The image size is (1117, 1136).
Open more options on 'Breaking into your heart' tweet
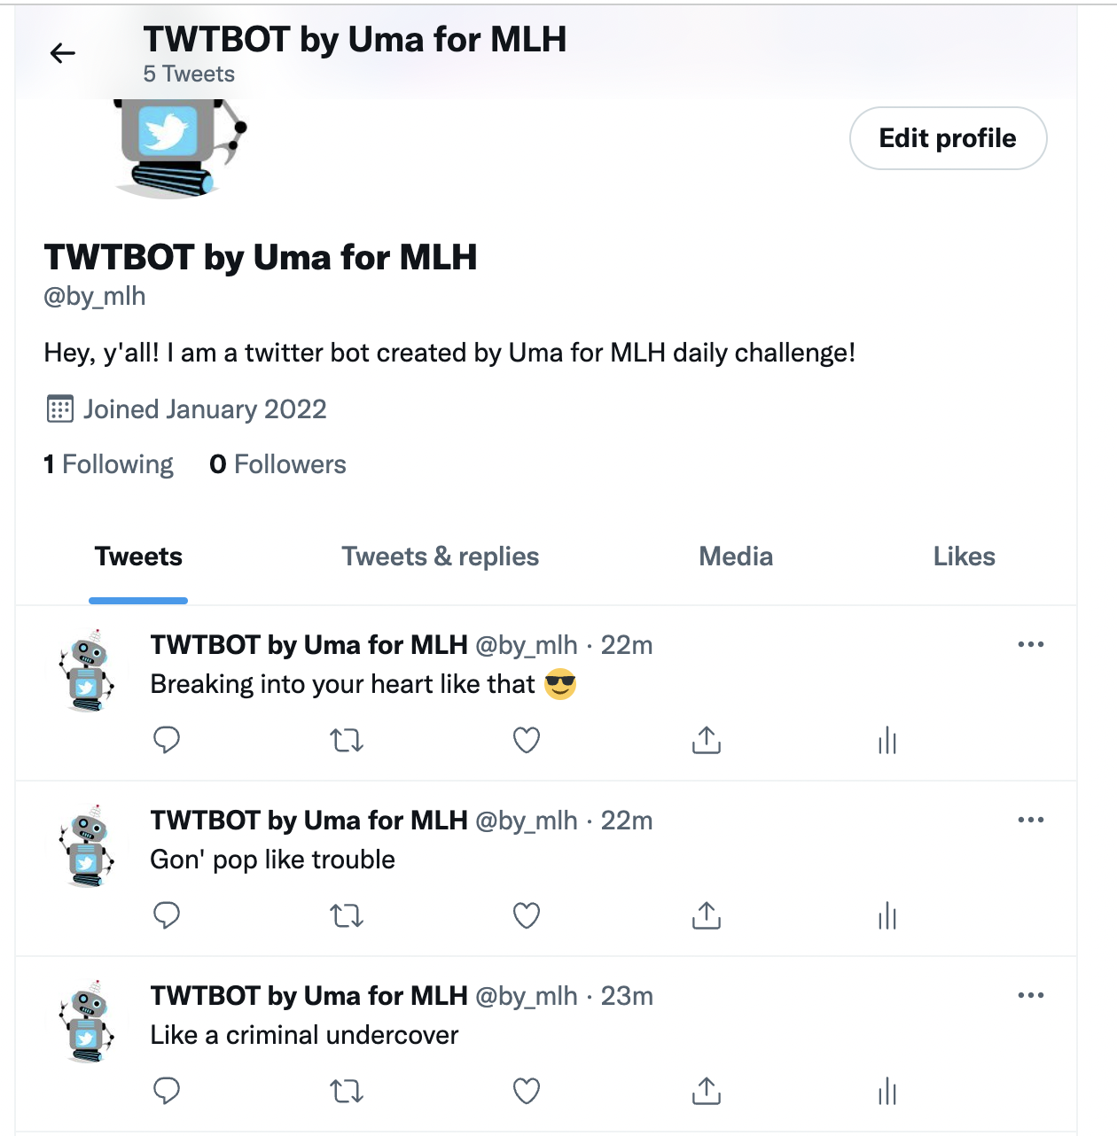pyautogui.click(x=1031, y=644)
